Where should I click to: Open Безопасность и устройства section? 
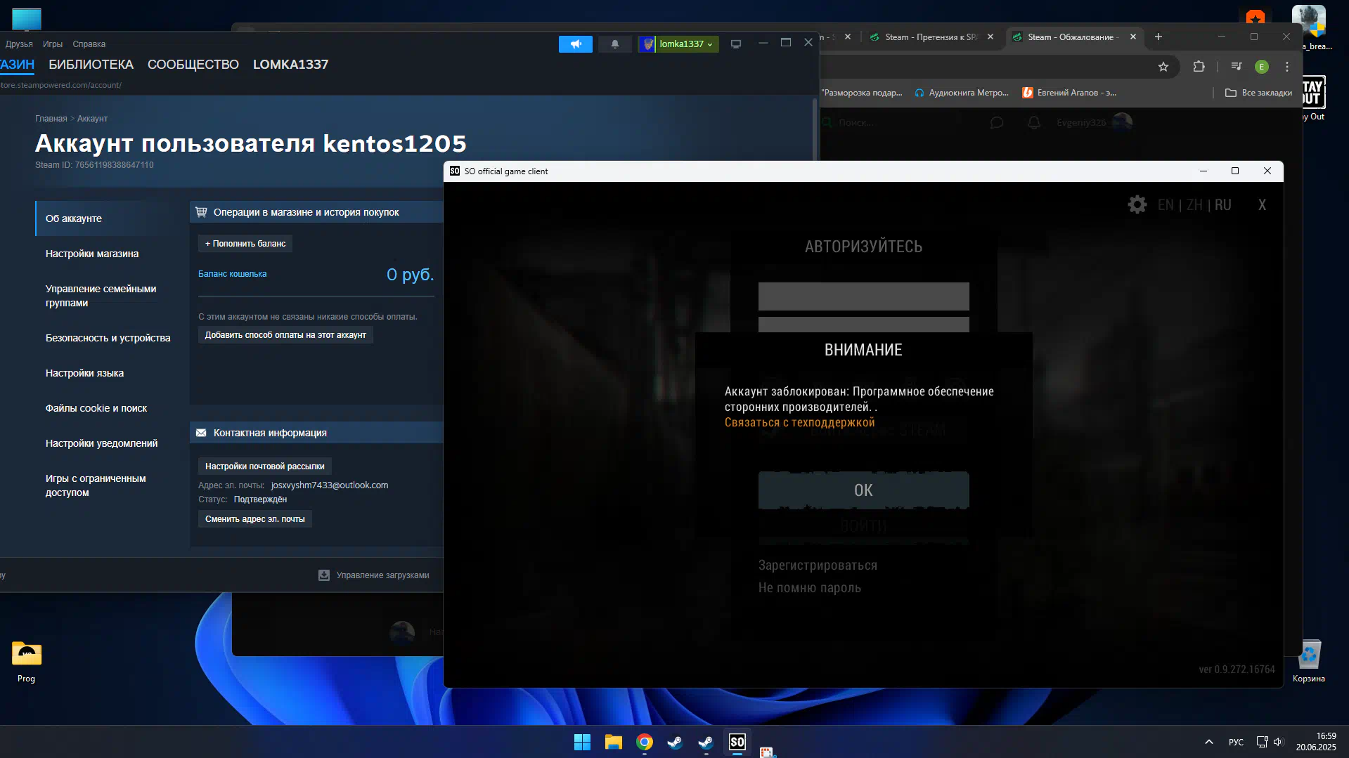pos(108,338)
